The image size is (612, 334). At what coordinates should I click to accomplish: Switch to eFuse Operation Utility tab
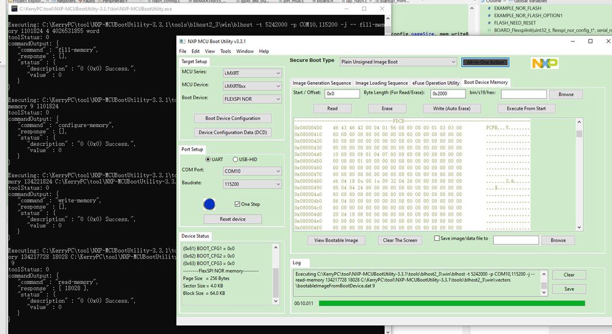pyautogui.click(x=436, y=83)
